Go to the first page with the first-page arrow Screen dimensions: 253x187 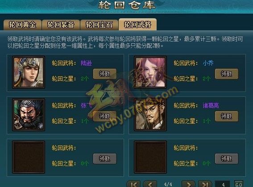[x=133, y=184]
